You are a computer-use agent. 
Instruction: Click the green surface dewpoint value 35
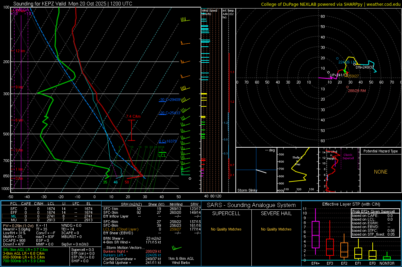(105, 182)
